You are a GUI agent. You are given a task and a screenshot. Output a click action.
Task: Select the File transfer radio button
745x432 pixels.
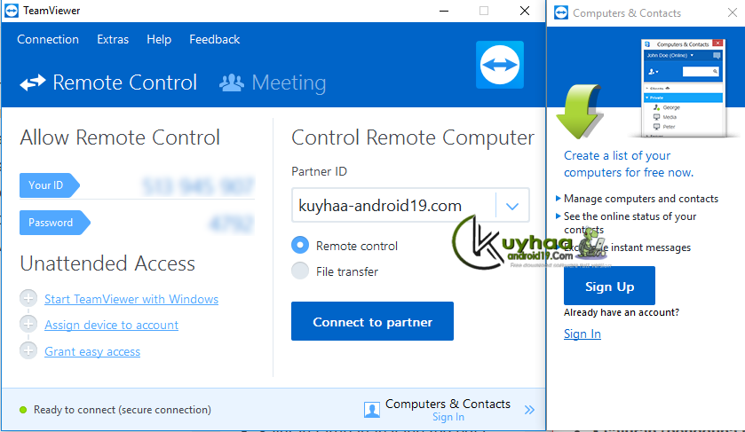pyautogui.click(x=300, y=271)
